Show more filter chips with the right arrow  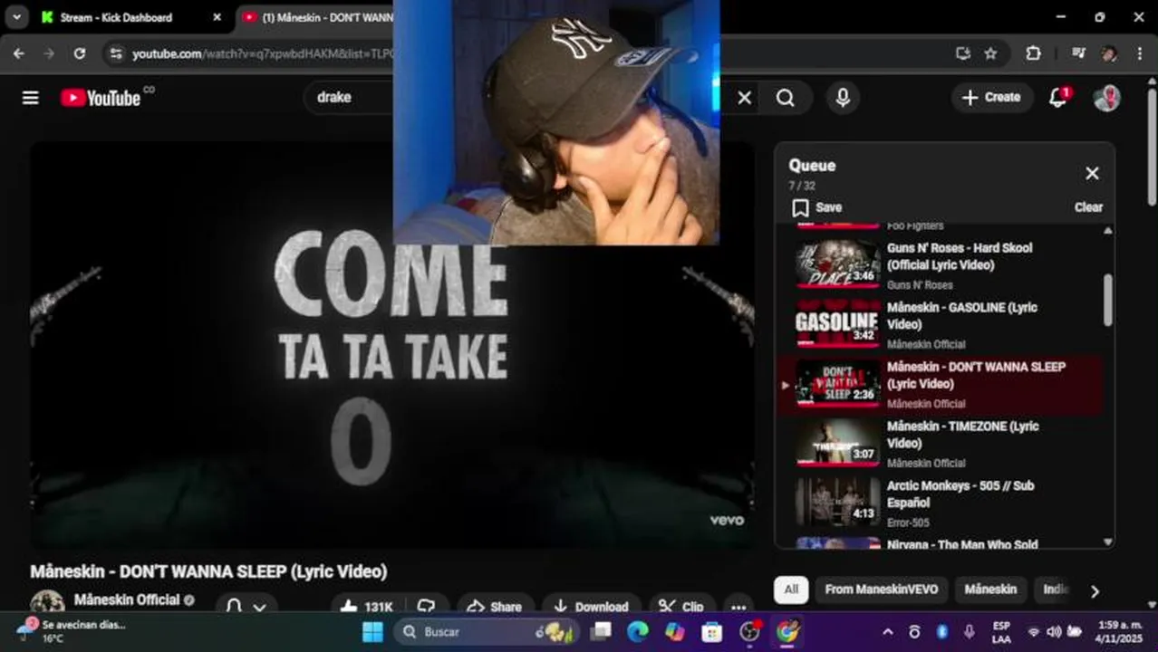pos(1095,590)
